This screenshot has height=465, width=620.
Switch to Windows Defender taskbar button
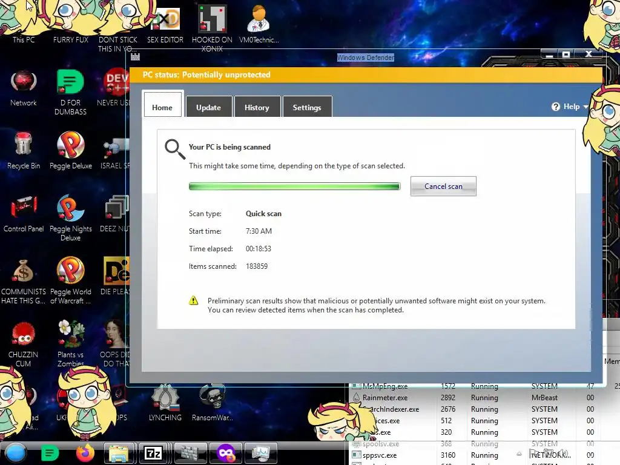pyautogui.click(x=191, y=453)
